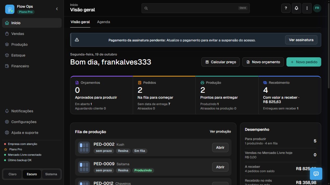Click the Em fila tag on PED-0002
The image size is (330, 185).
click(140, 151)
